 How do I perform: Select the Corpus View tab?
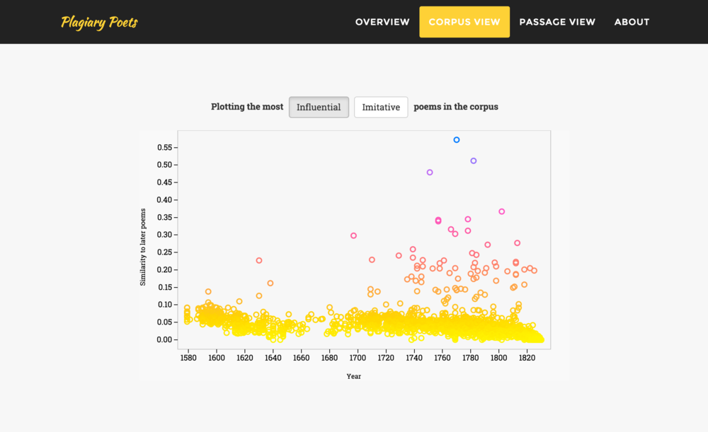pos(464,22)
